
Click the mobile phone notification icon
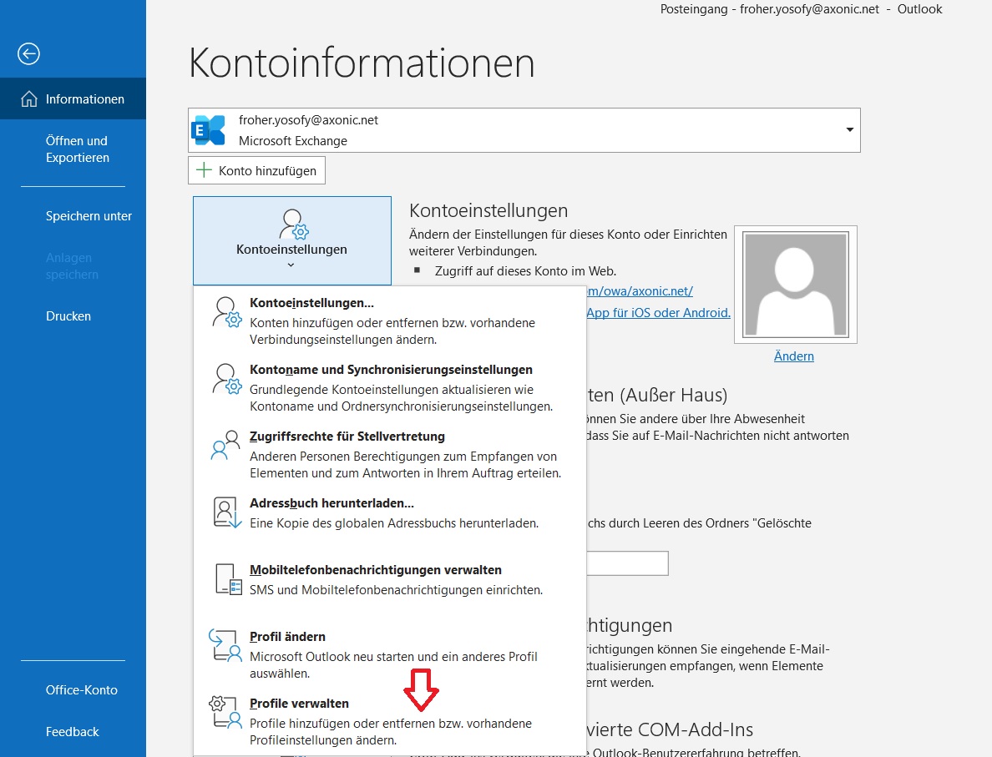pyautogui.click(x=229, y=578)
